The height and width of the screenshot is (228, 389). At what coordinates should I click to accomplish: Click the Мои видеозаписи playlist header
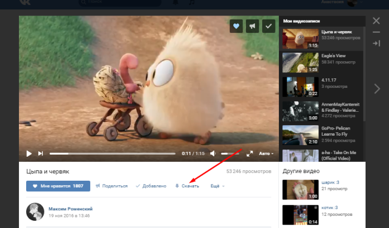click(302, 21)
